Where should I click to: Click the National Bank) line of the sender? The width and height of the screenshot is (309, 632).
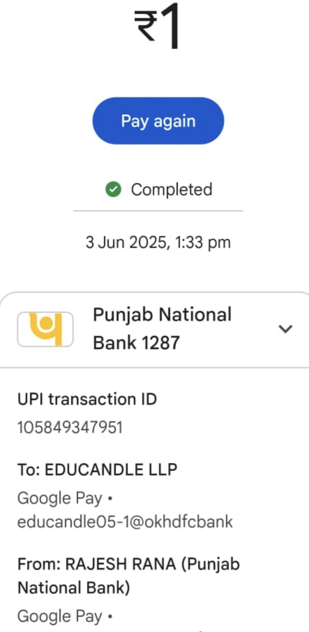(x=74, y=588)
